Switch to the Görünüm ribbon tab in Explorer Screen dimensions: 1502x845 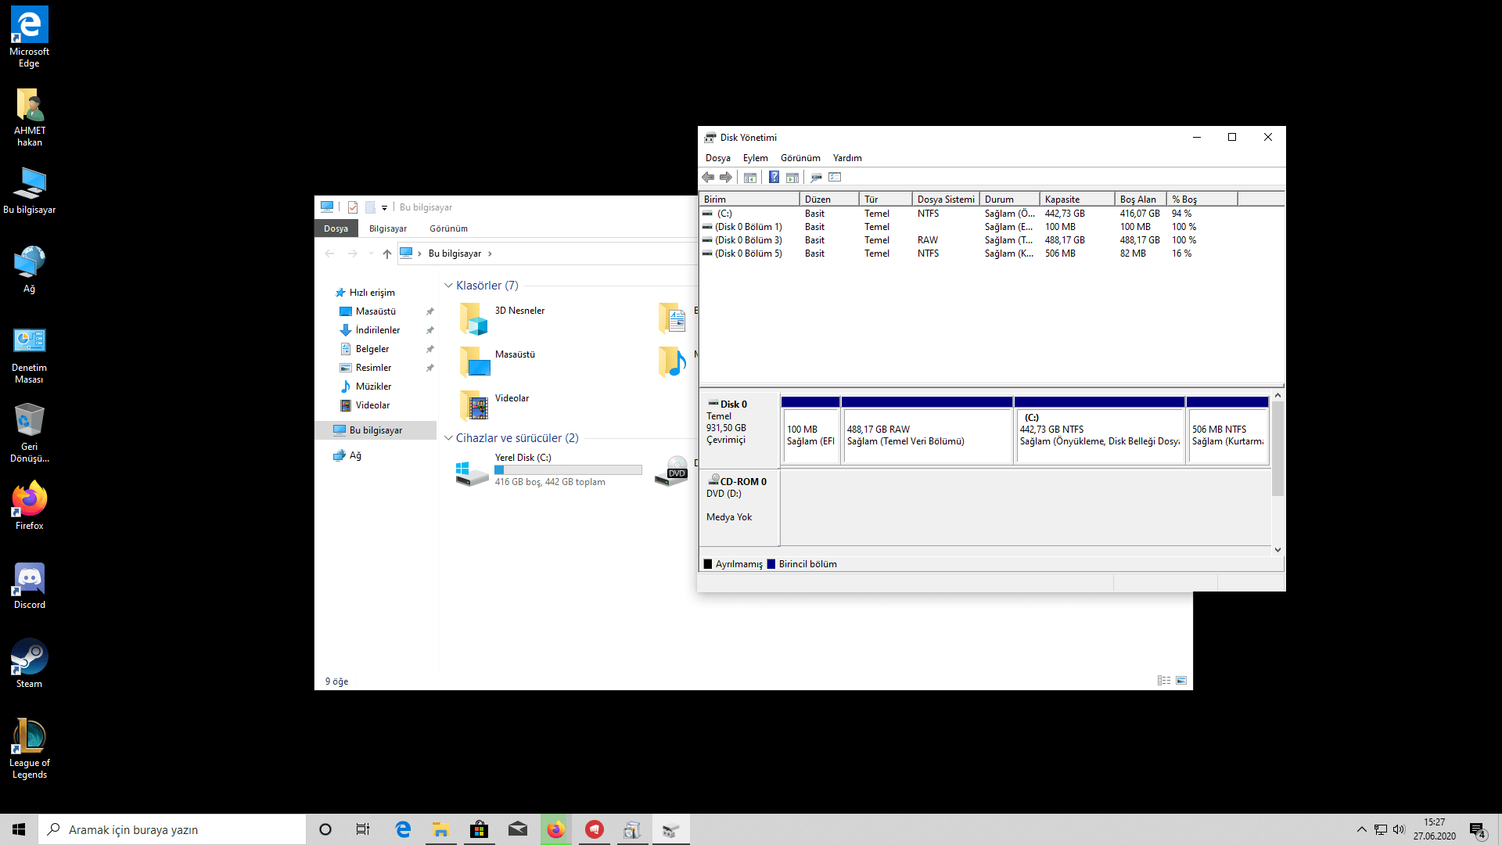[448, 228]
